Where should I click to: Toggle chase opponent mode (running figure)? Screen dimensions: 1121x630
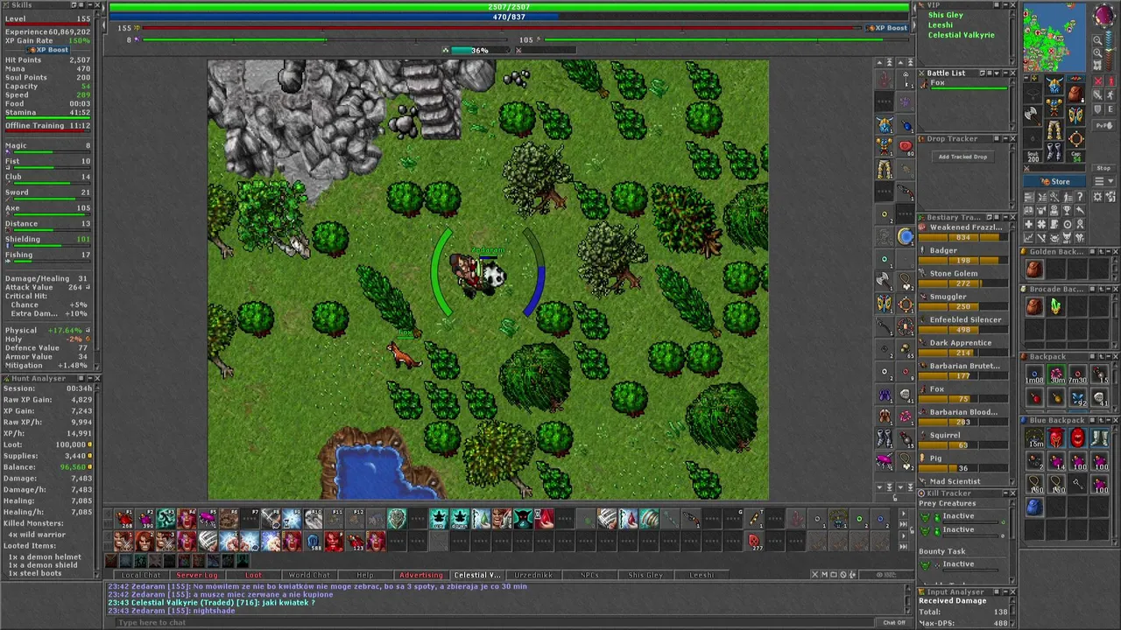point(1110,94)
